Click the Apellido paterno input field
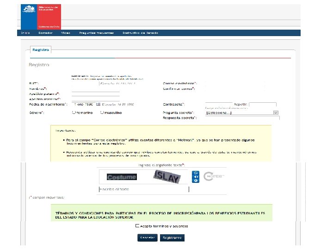This screenshot has height=250, width=333. point(96,94)
